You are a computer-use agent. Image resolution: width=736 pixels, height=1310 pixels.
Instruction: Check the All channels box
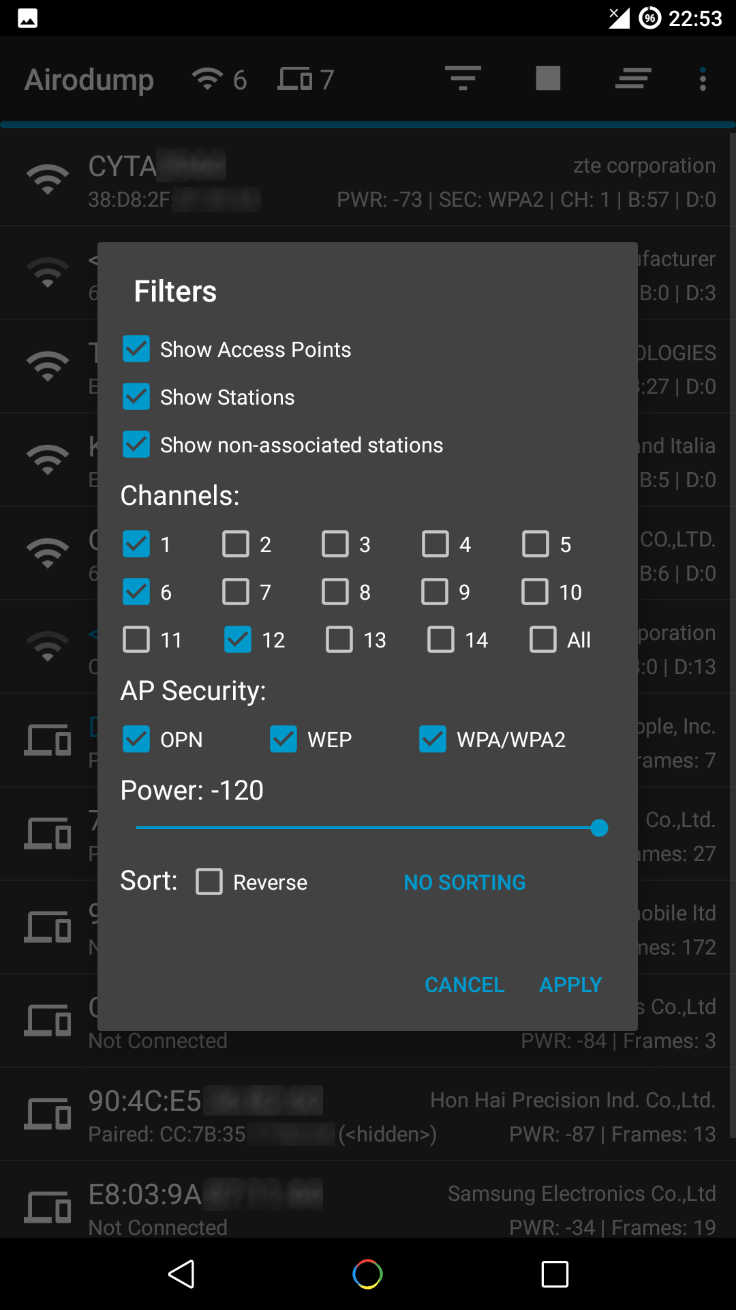pyautogui.click(x=543, y=640)
